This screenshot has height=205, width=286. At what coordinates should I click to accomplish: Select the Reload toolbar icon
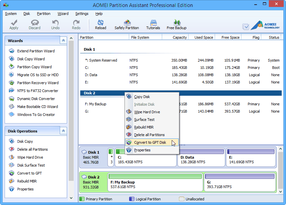point(100,24)
